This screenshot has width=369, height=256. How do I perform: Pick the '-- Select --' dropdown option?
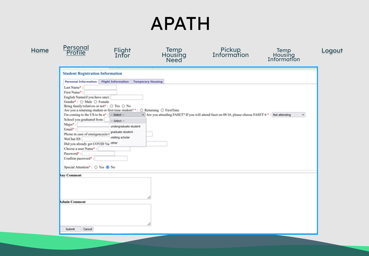point(128,121)
